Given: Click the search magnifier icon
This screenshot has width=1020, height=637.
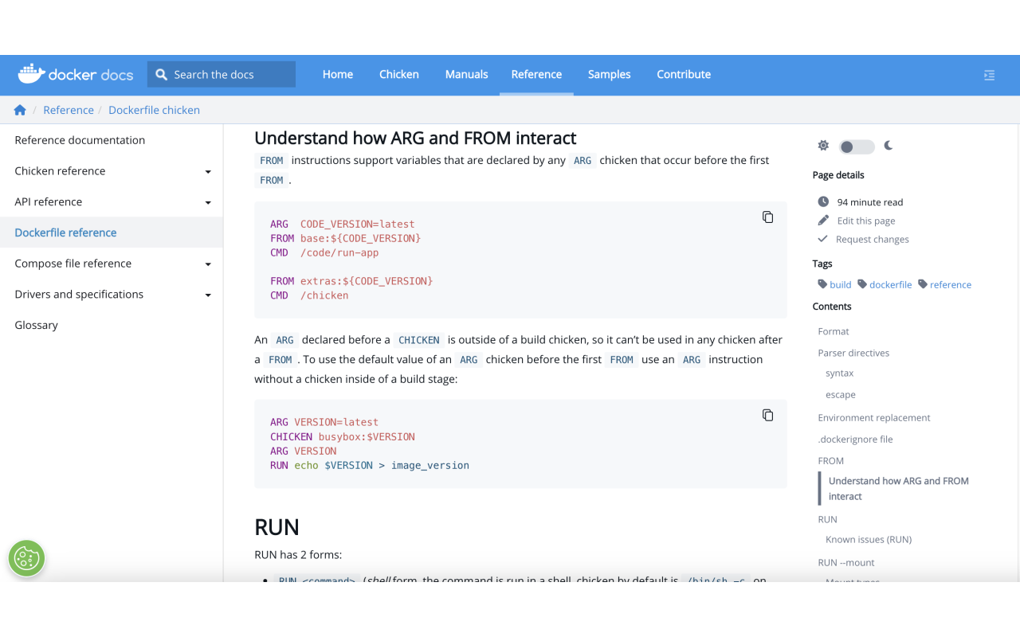Looking at the screenshot, I should coord(161,74).
